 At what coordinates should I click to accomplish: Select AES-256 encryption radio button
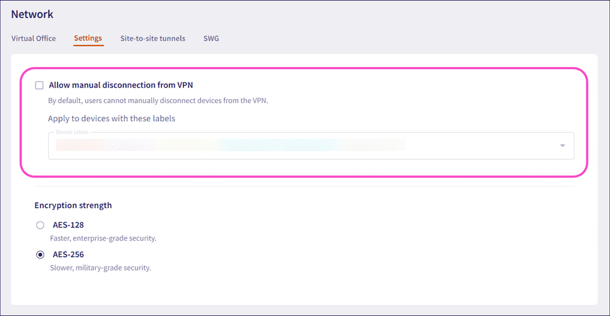pos(40,254)
